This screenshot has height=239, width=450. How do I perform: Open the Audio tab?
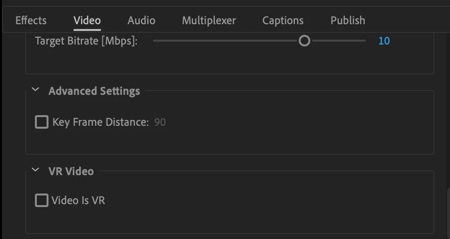141,20
